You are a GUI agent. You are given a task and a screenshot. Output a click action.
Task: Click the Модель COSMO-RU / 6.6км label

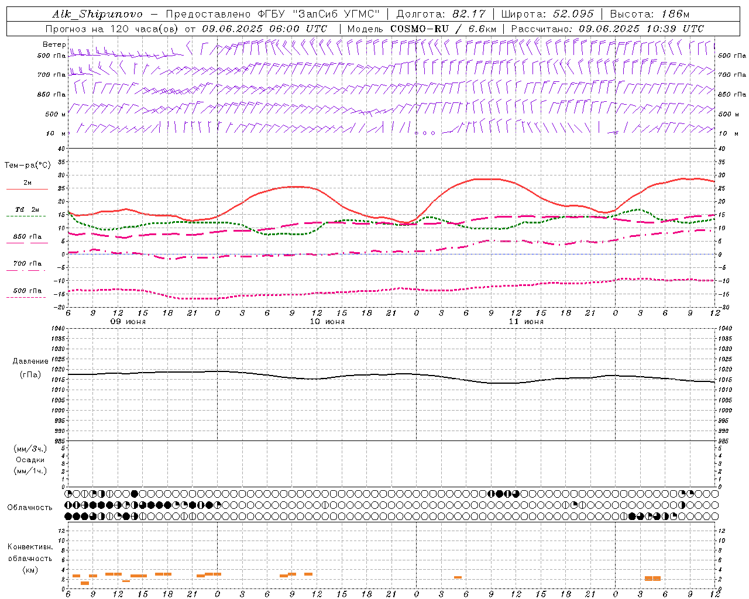click(x=422, y=29)
